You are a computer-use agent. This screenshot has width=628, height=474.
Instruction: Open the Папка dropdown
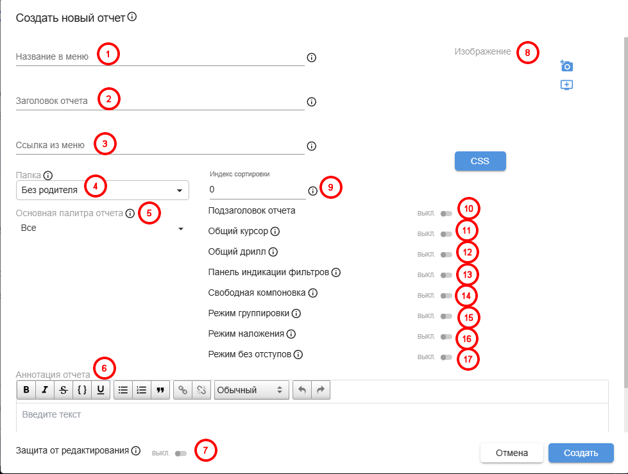tap(103, 190)
